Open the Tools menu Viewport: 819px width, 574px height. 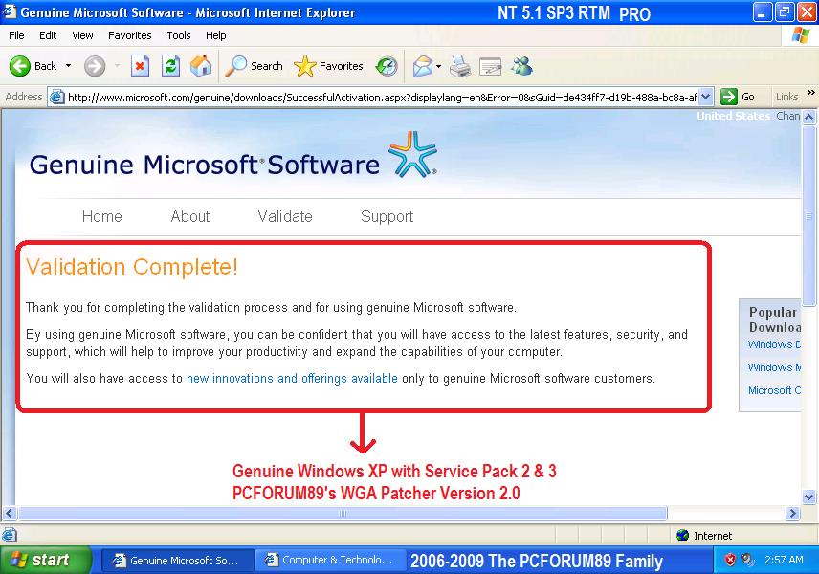pos(179,35)
